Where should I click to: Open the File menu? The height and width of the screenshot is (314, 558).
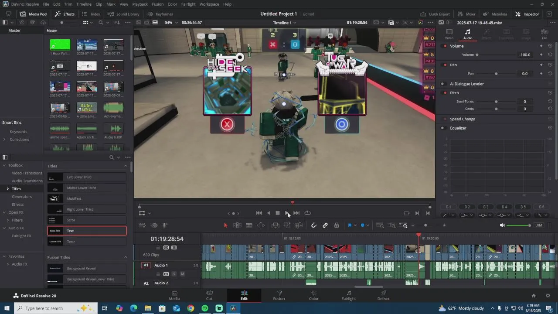pos(46,4)
